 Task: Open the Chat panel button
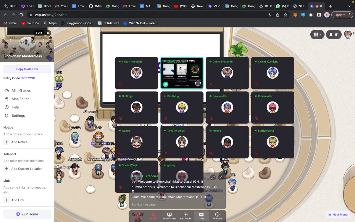(201, 216)
